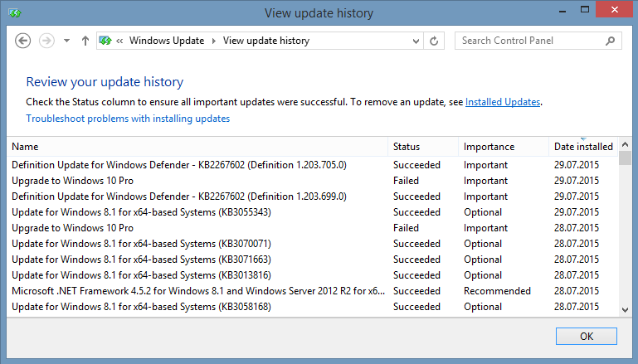Click the search magnifier icon
Viewport: 638px width, 364px height.
click(610, 41)
